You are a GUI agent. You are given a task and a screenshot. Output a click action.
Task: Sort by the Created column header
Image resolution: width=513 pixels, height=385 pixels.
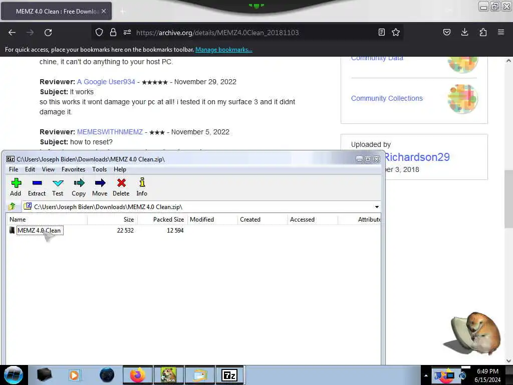pyautogui.click(x=263, y=220)
